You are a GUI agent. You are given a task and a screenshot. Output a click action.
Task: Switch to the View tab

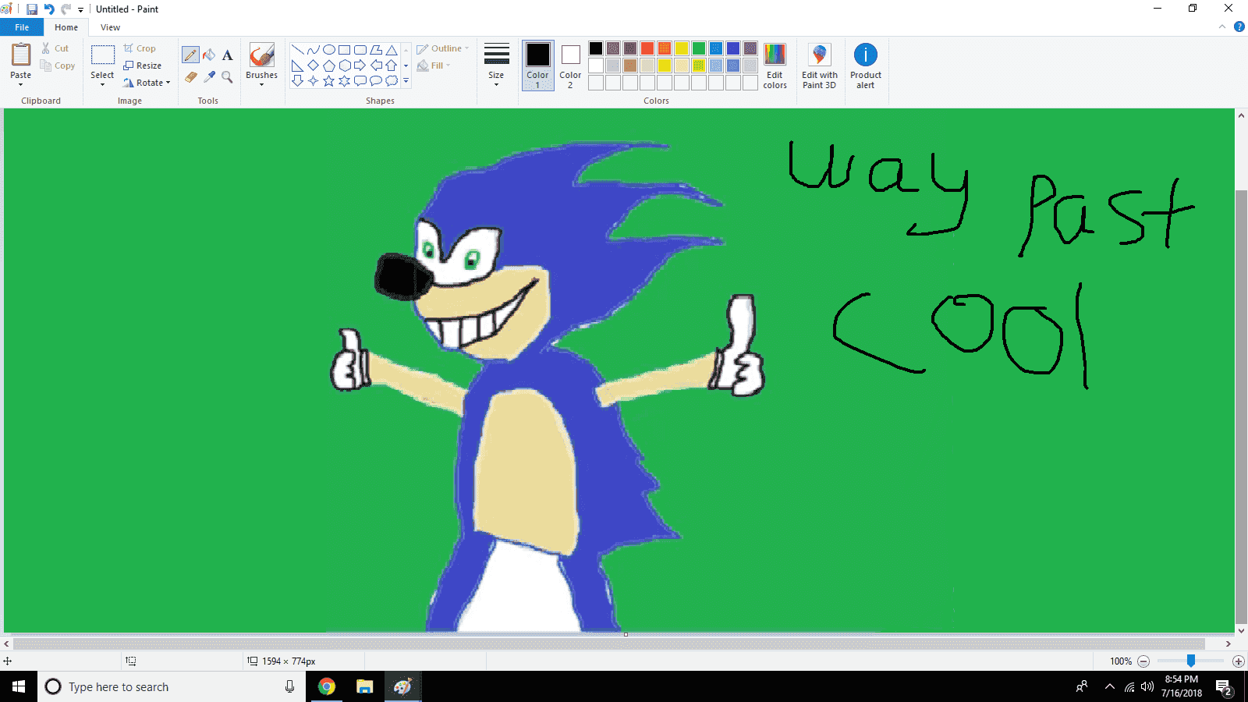click(110, 27)
